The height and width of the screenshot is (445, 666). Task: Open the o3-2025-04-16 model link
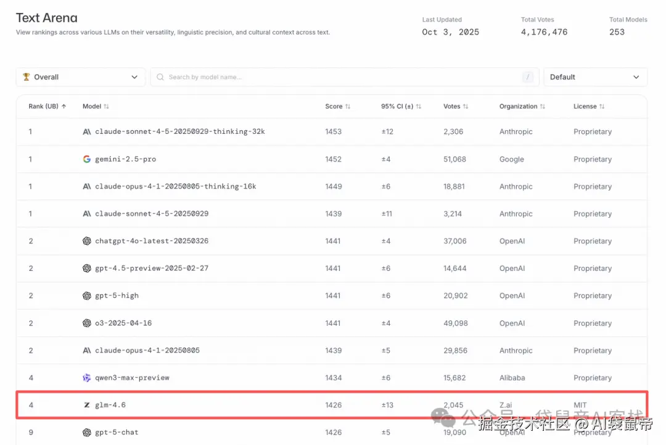[123, 323]
